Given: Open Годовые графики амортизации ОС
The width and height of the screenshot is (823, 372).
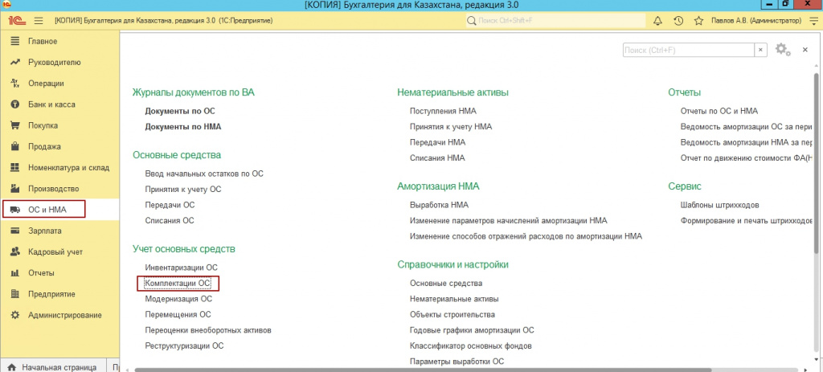Looking at the screenshot, I should [472, 330].
